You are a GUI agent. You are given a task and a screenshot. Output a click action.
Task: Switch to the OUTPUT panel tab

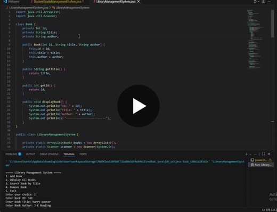[x=30, y=154]
